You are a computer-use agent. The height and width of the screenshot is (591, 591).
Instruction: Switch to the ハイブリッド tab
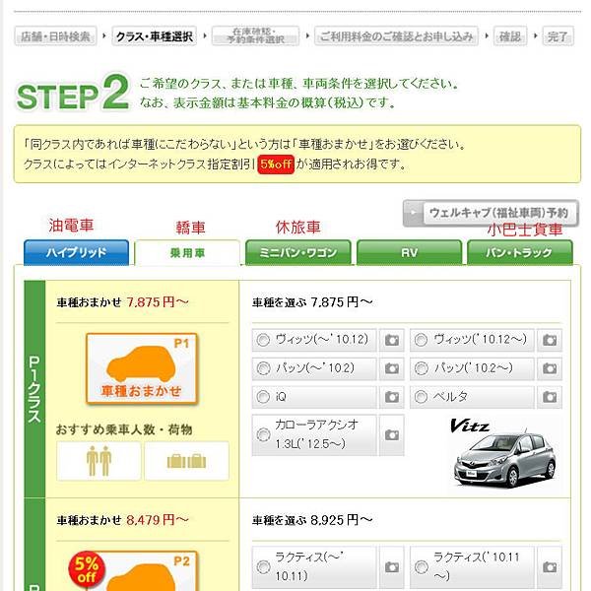[x=76, y=252]
